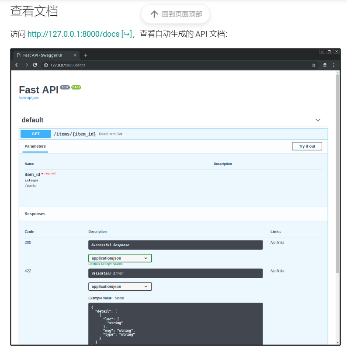Click the Successful Response description box

coord(175,245)
